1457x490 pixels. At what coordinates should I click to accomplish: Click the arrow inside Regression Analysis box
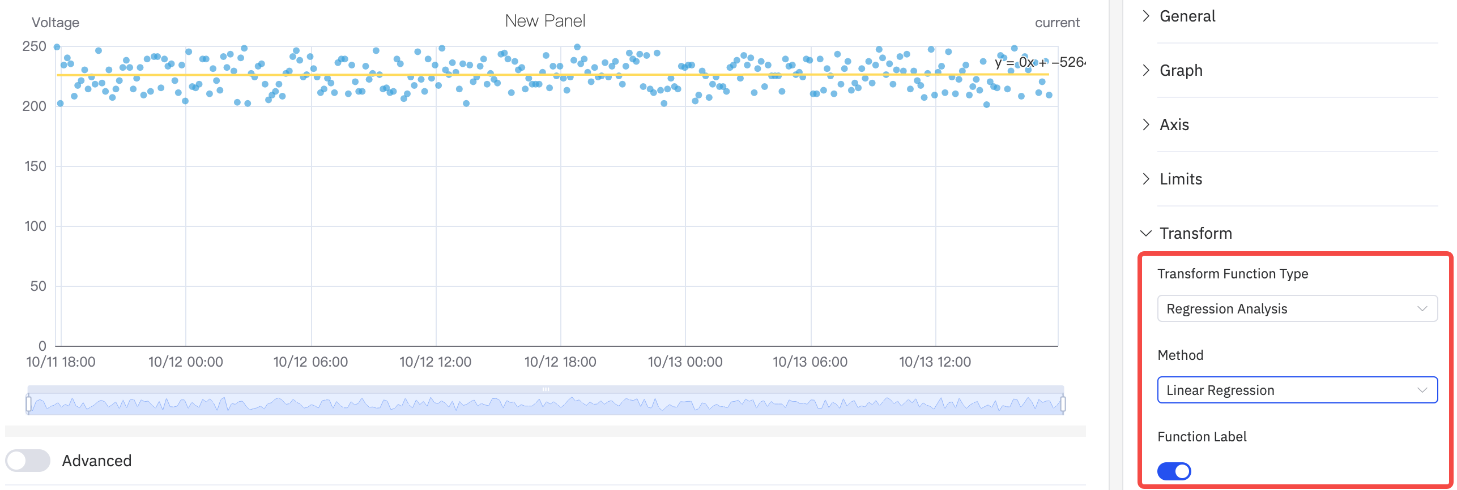click(1422, 309)
